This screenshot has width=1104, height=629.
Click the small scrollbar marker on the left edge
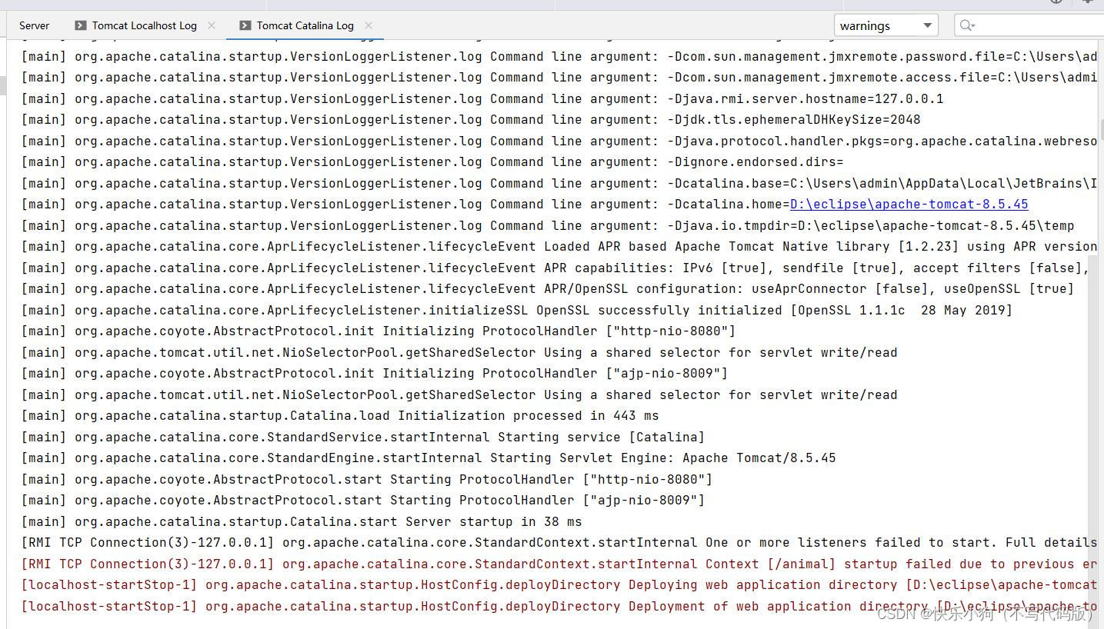point(4,85)
